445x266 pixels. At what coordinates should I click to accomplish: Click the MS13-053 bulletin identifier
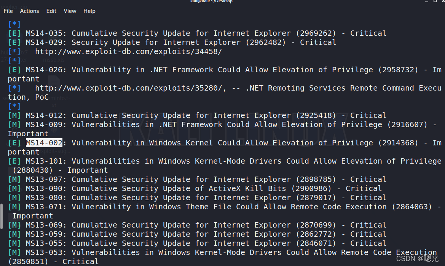click(x=44, y=252)
